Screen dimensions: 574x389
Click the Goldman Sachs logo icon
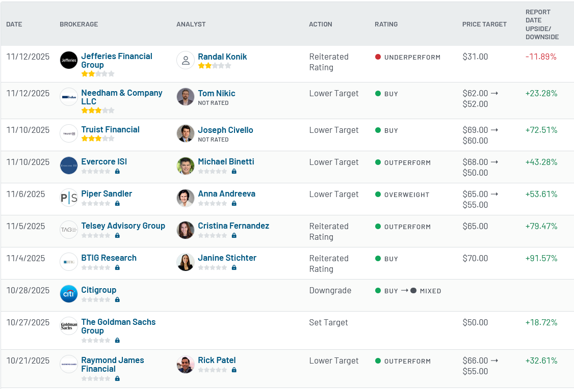pos(69,326)
